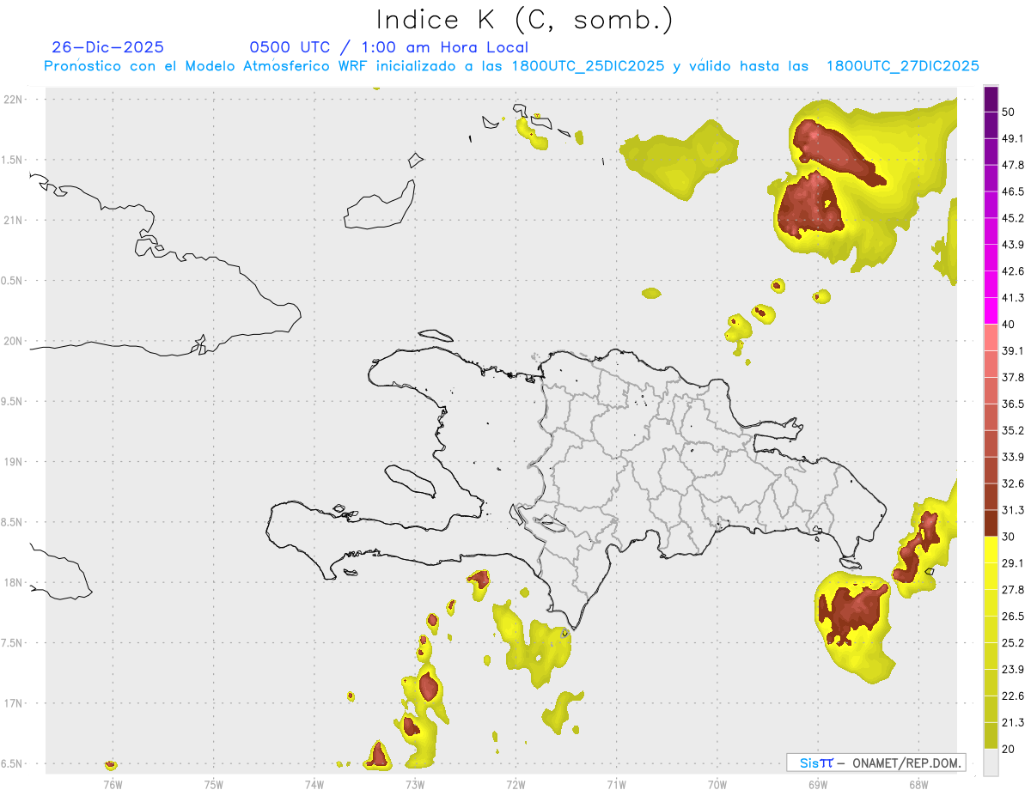Click the colorbar value "29.1"
1031x796 pixels.
(x=1014, y=563)
